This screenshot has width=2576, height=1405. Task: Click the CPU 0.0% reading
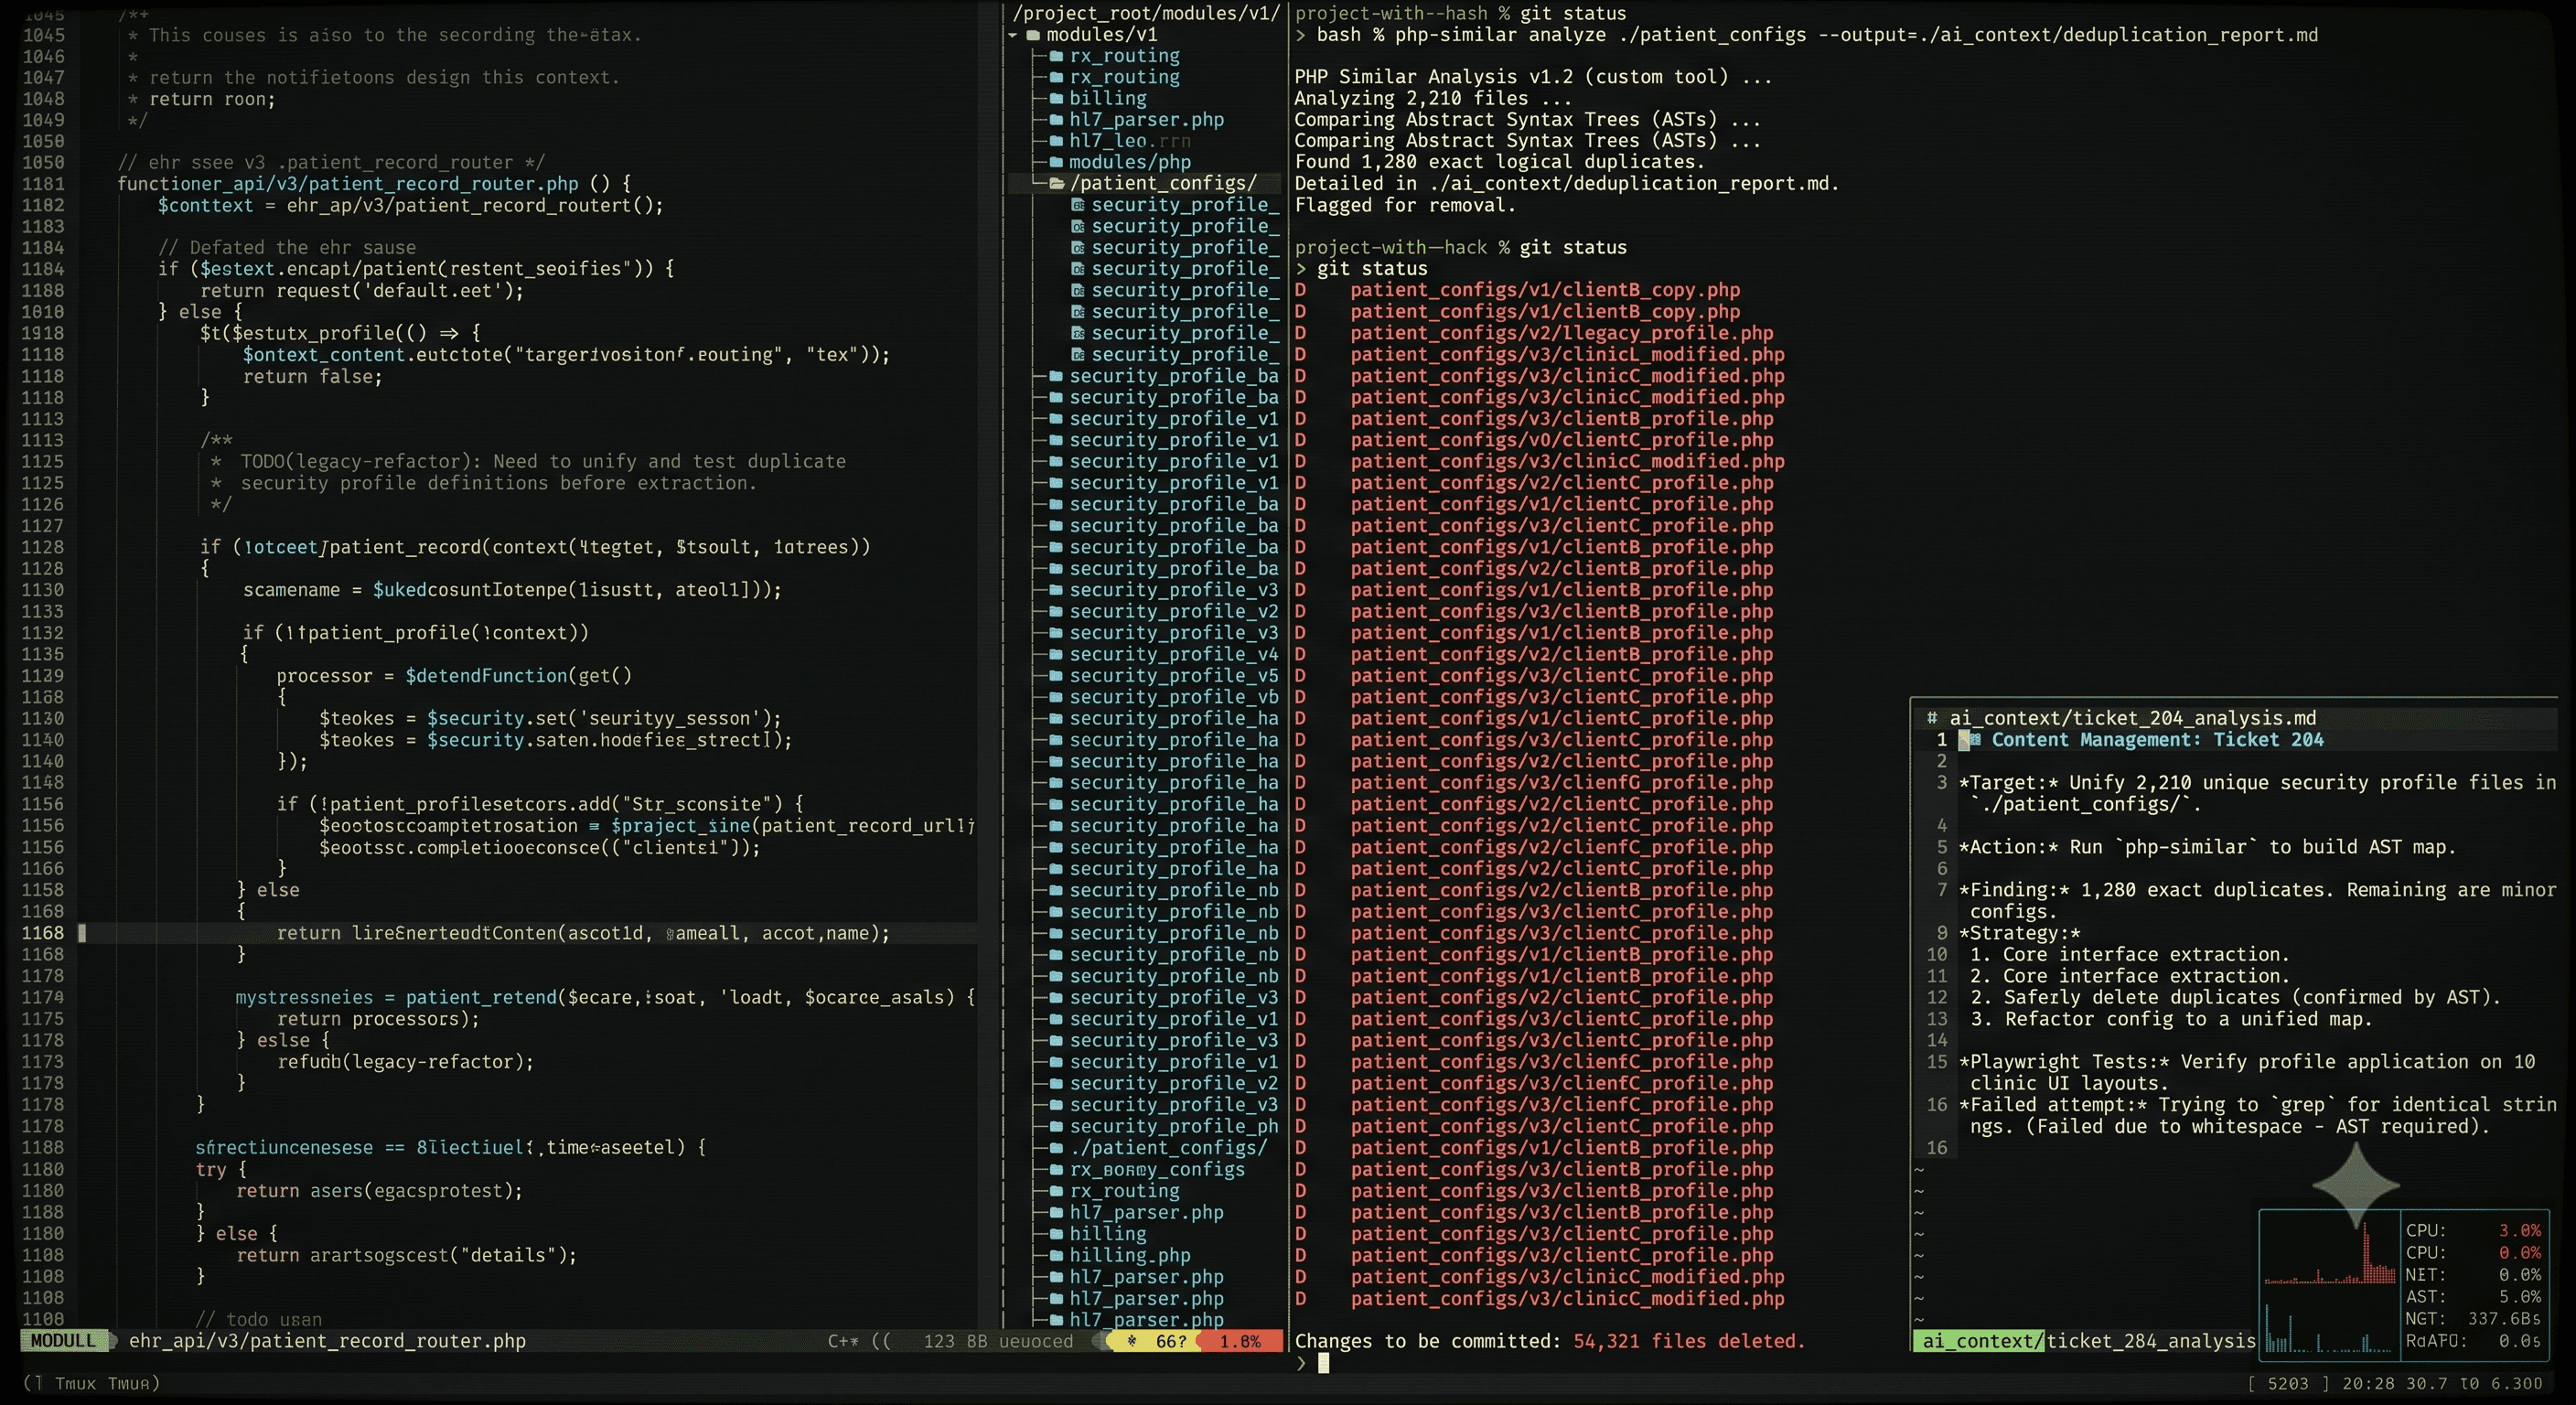pos(2473,1253)
